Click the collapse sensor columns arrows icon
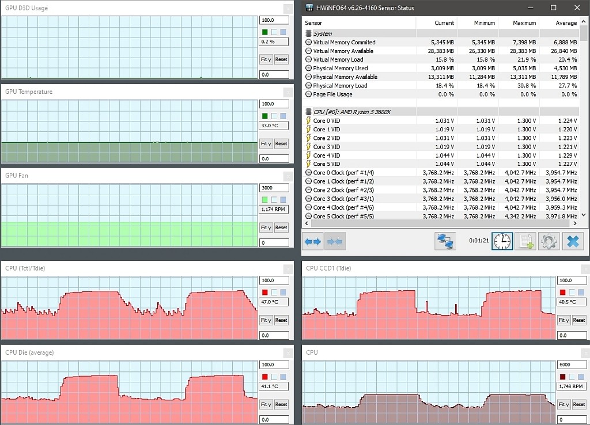 pyautogui.click(x=335, y=241)
